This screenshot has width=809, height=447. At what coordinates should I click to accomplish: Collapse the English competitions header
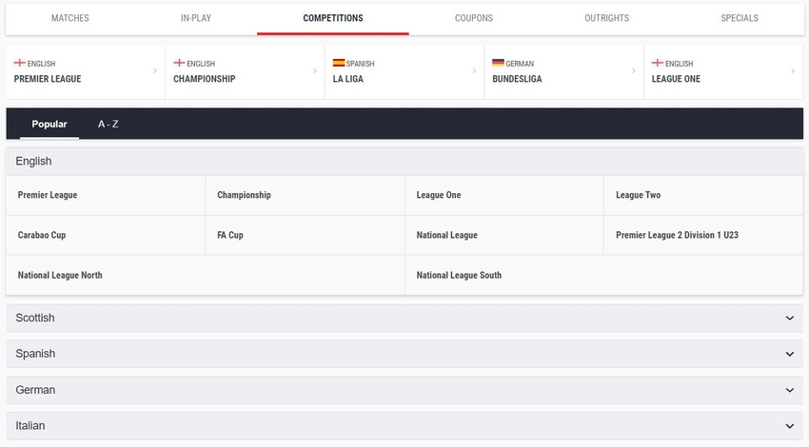click(x=404, y=162)
